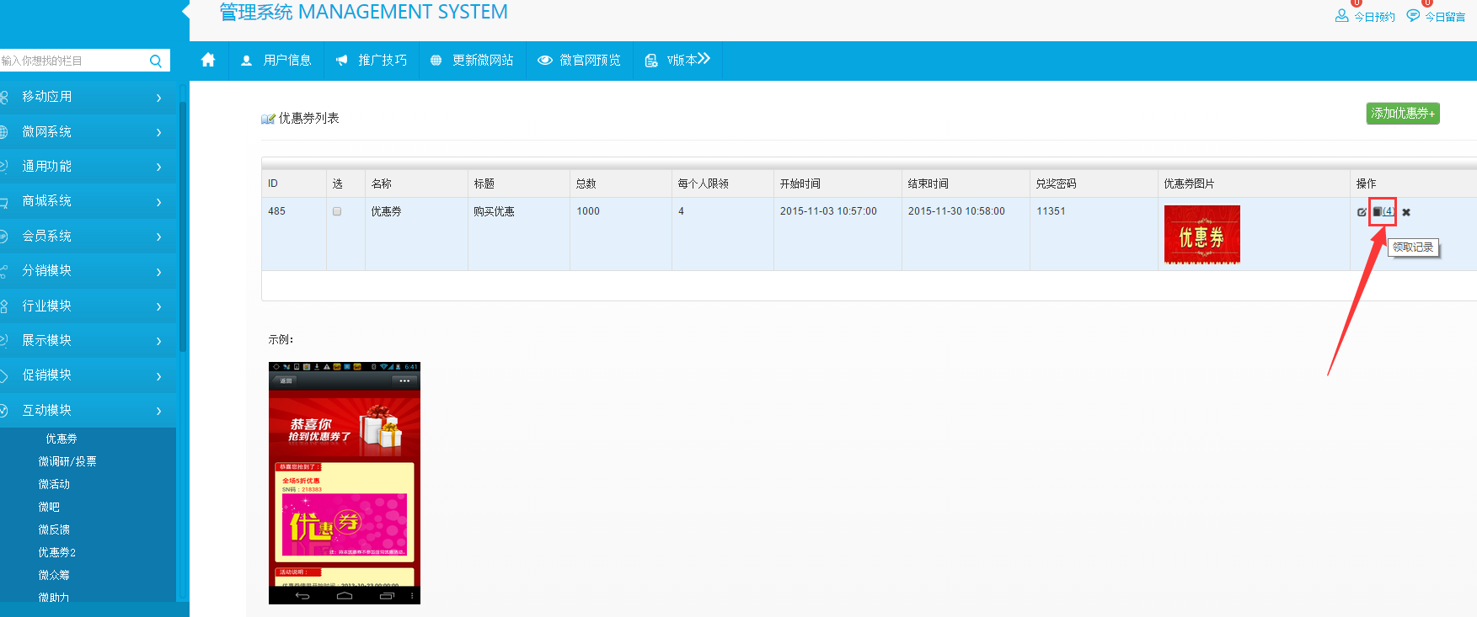Click the 添加优惠券+ button

pos(1402,114)
